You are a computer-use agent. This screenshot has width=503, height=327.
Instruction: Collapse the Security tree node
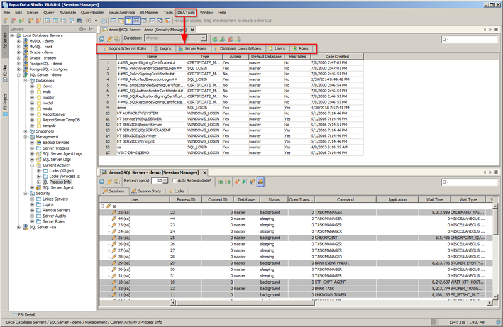25,194
